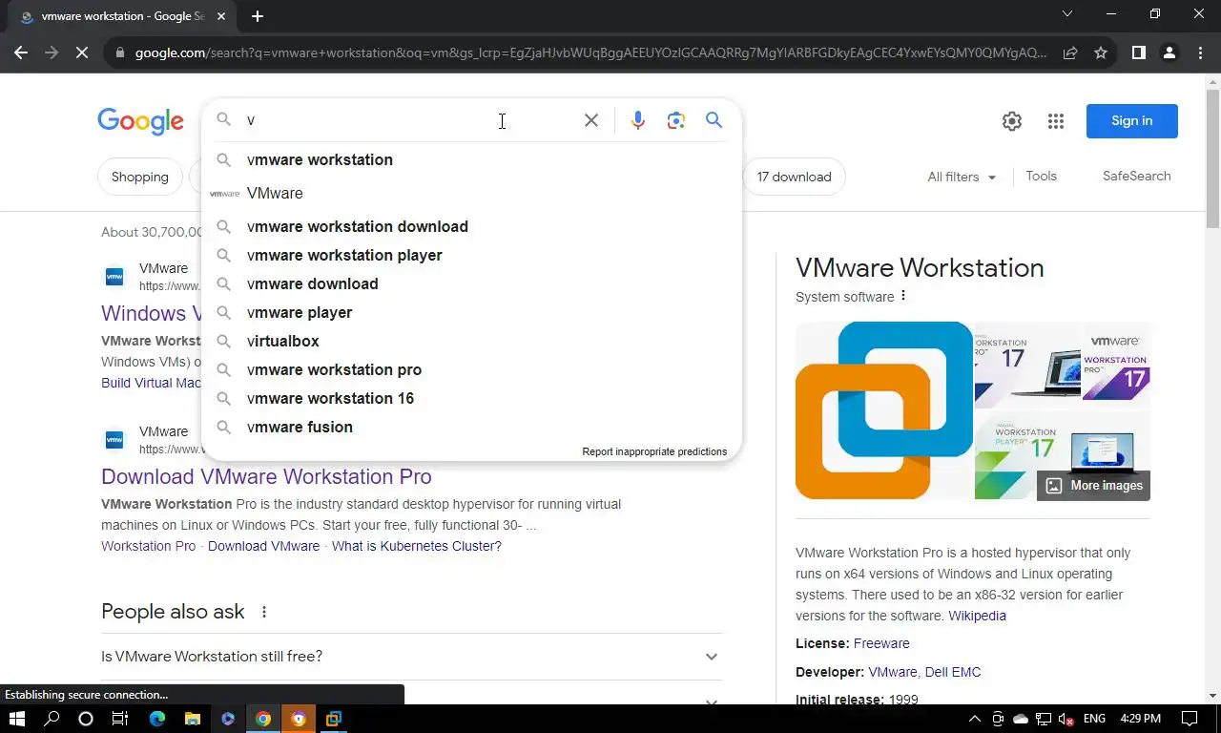Click Chrome icon on taskbar
Screen dimensions: 1221x733
tap(263, 719)
